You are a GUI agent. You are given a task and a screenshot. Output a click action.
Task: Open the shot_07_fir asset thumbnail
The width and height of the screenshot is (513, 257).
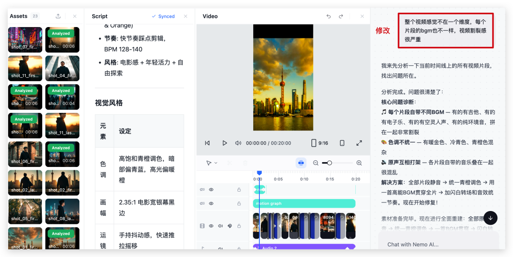click(x=25, y=40)
